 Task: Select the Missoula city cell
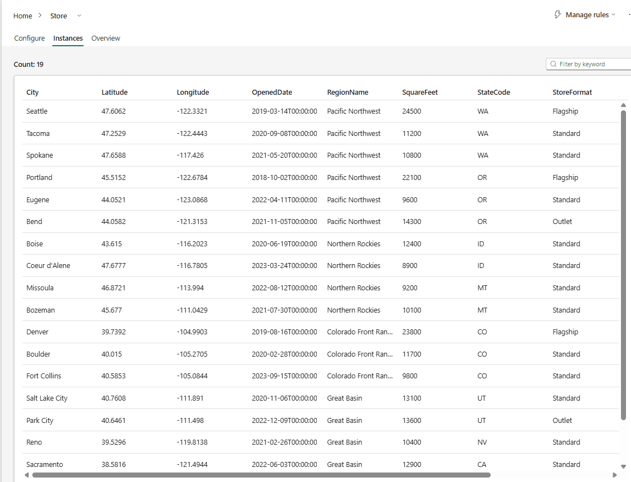point(40,288)
